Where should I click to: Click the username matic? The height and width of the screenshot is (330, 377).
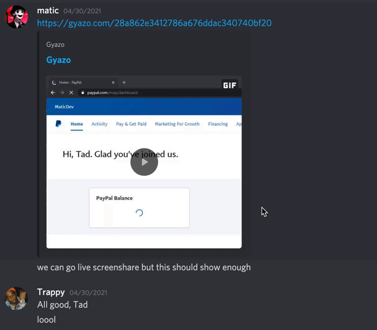coord(48,10)
